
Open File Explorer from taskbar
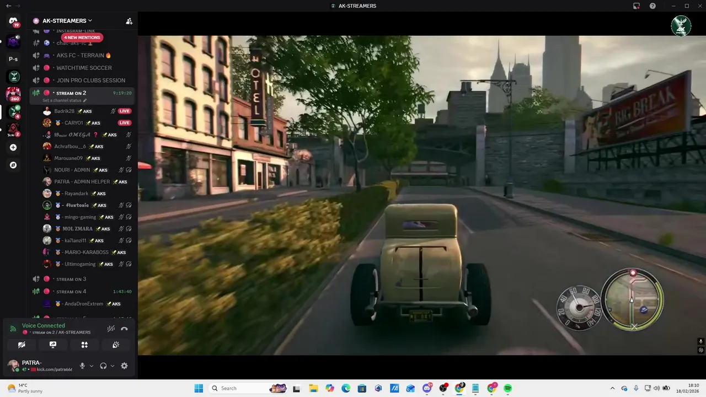313,388
